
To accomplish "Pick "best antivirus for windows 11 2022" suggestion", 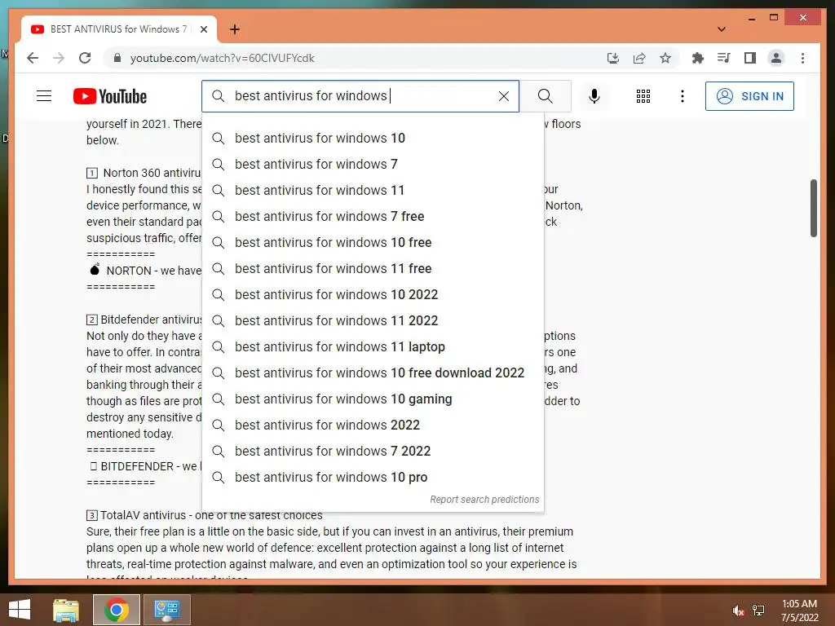I will (373, 321).
